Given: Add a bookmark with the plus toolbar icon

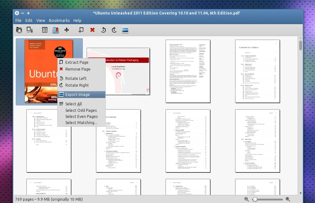Looking at the screenshot, I should coord(66,30).
